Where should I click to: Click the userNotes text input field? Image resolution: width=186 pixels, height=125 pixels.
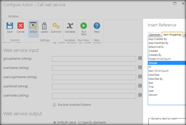click(x=94, y=96)
